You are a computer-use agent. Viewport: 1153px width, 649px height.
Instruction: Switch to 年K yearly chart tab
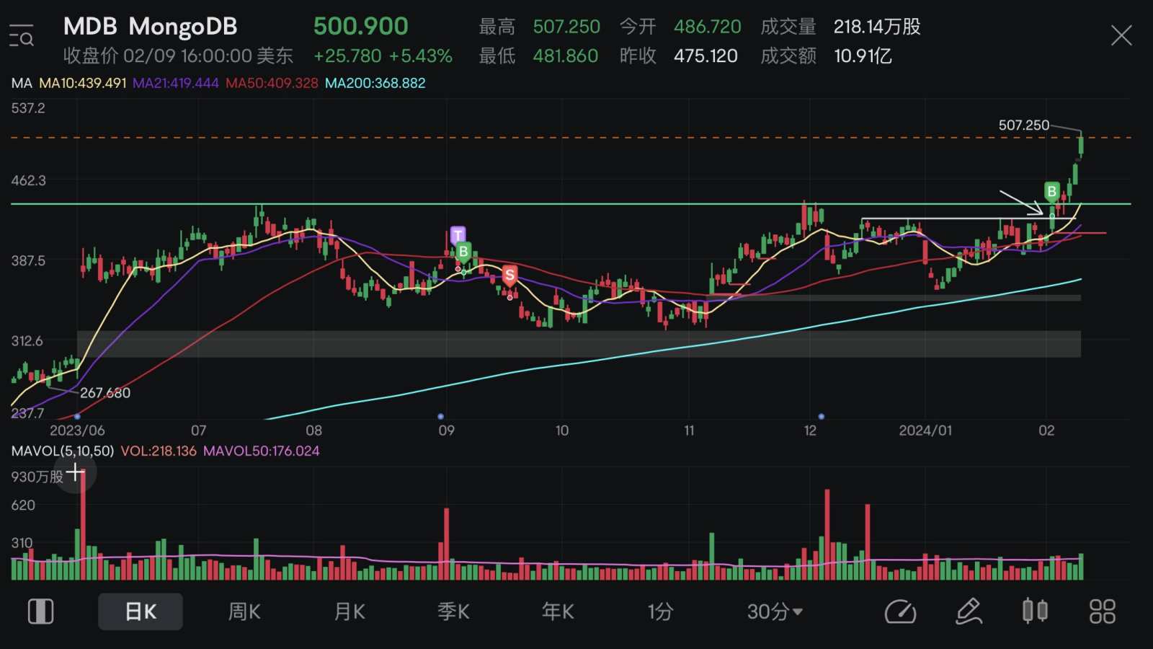click(x=558, y=612)
